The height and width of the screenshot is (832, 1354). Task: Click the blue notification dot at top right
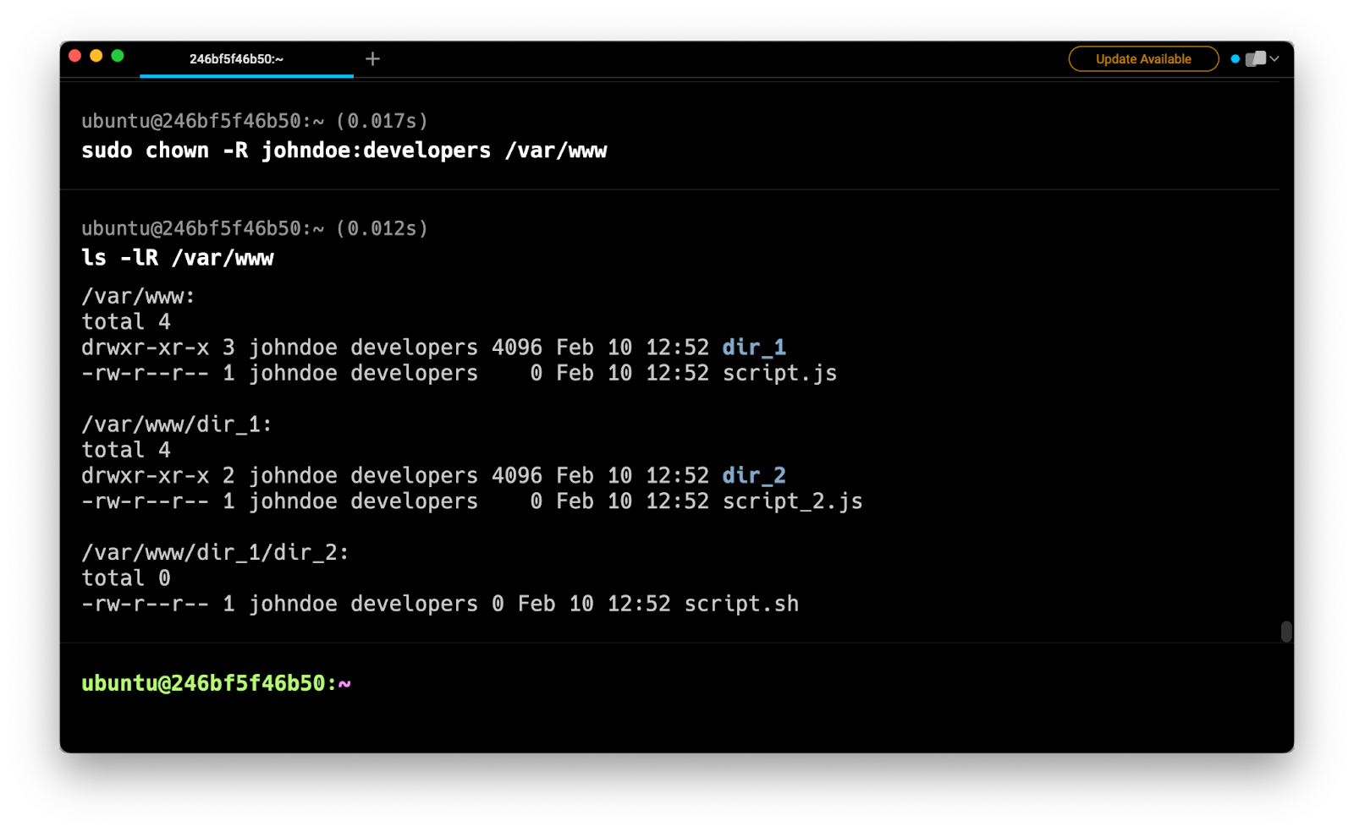click(1234, 58)
